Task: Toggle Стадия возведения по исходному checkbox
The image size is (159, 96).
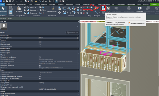Action: click(40, 76)
